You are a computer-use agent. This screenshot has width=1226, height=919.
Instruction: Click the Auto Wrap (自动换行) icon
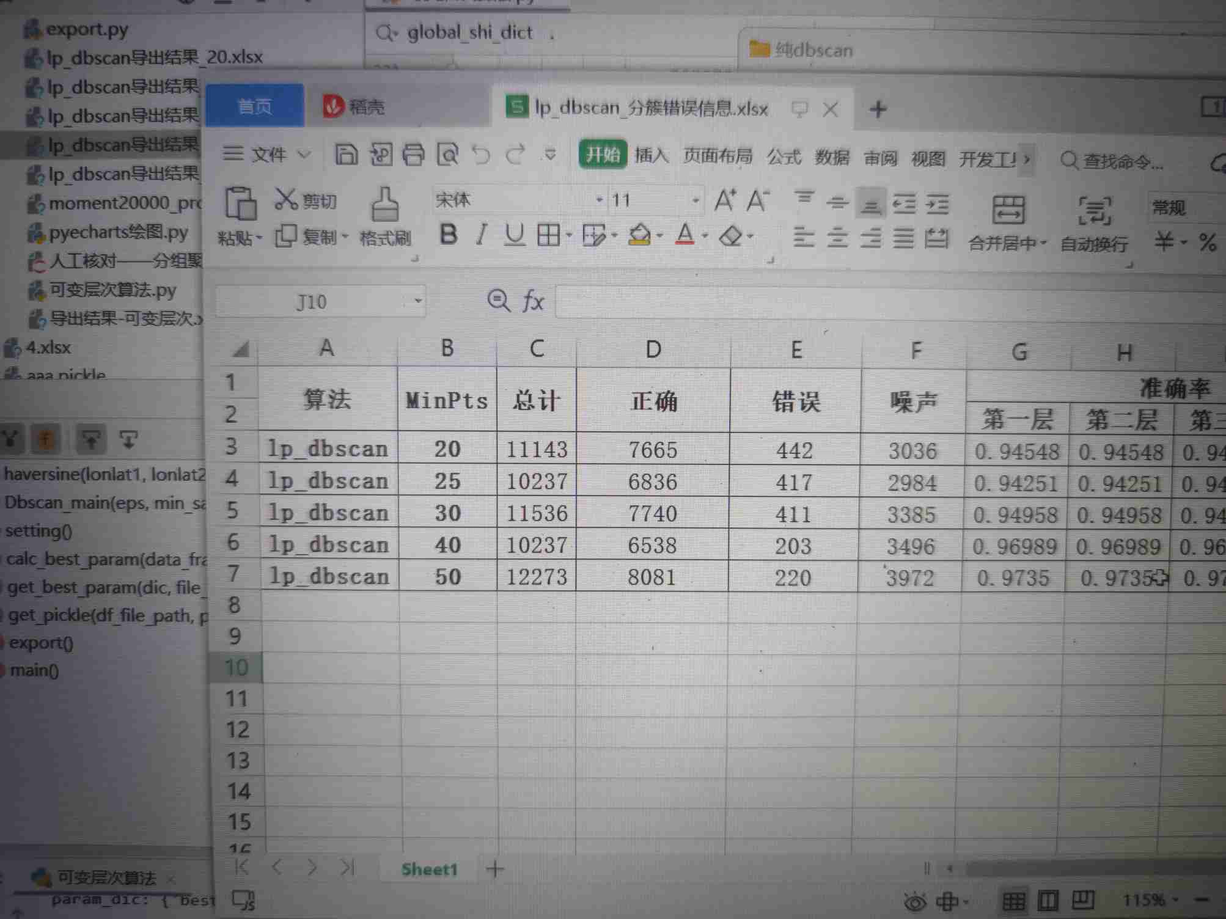[1094, 211]
